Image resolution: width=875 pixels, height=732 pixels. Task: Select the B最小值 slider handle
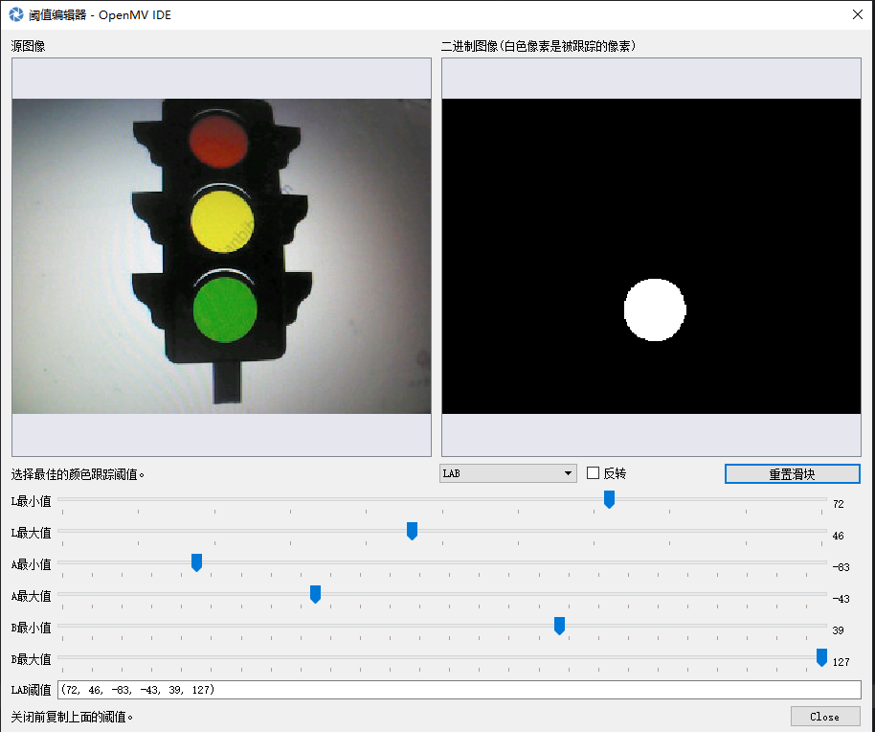point(559,625)
